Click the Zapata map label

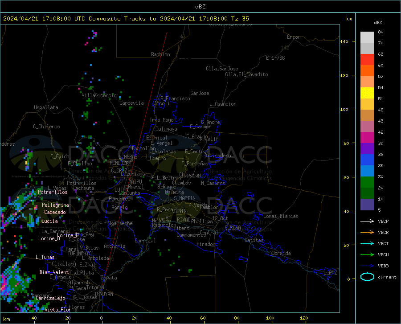109,278
